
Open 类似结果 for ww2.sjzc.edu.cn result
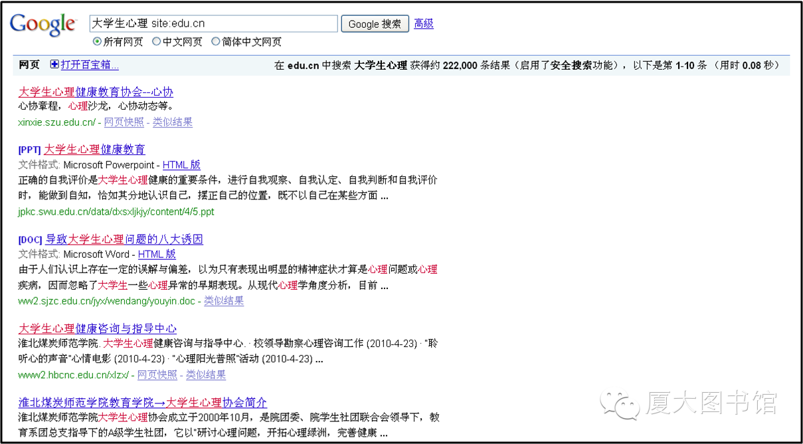coord(224,300)
